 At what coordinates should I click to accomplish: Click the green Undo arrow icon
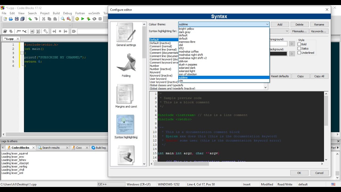[30, 19]
